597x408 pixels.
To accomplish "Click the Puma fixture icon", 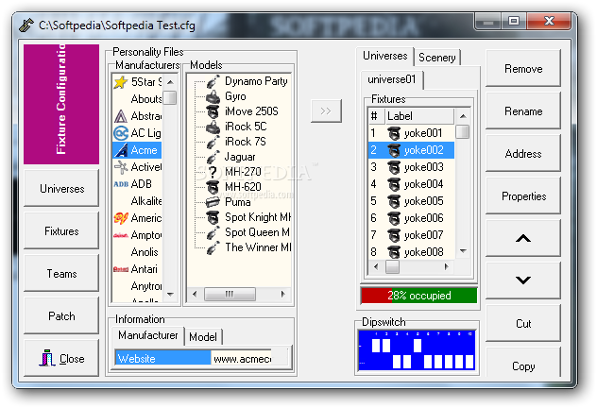I will pos(213,202).
